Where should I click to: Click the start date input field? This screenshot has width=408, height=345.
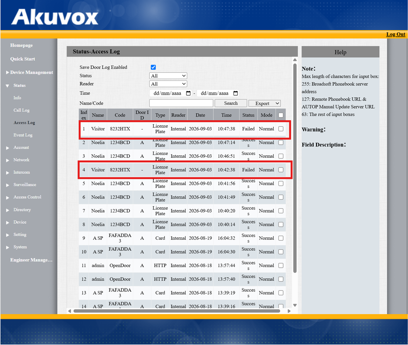coord(171,93)
